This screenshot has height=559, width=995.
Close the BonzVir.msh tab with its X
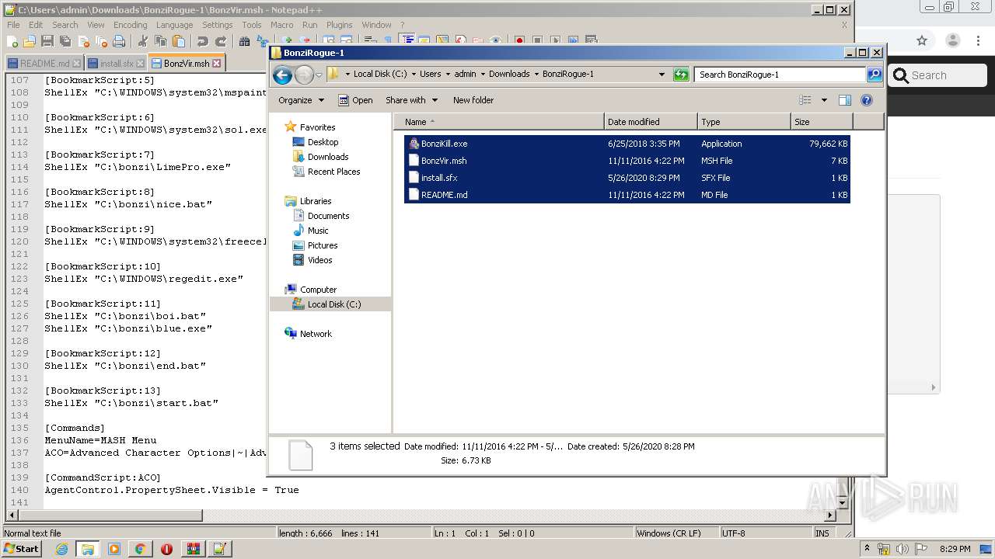(x=217, y=64)
